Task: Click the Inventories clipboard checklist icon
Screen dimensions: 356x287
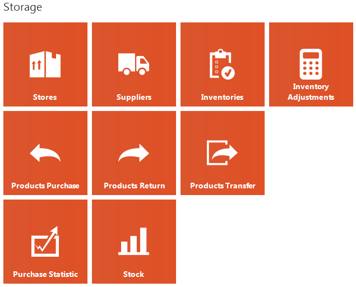Action: point(222,64)
